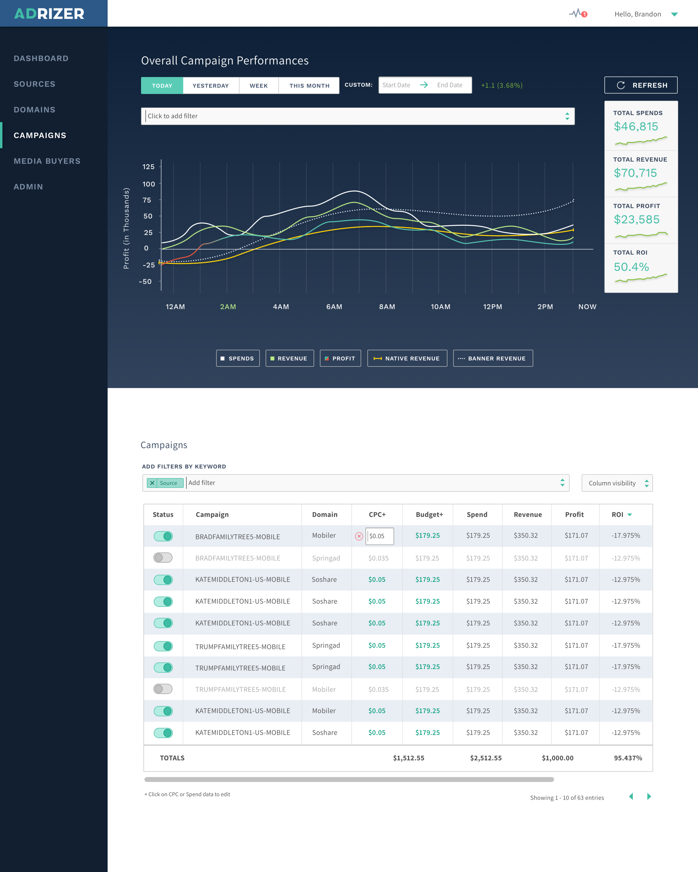Enable the BRADFAMILYTREE5-MOBILE Springad campaign toggle
The image size is (698, 872).
[163, 558]
